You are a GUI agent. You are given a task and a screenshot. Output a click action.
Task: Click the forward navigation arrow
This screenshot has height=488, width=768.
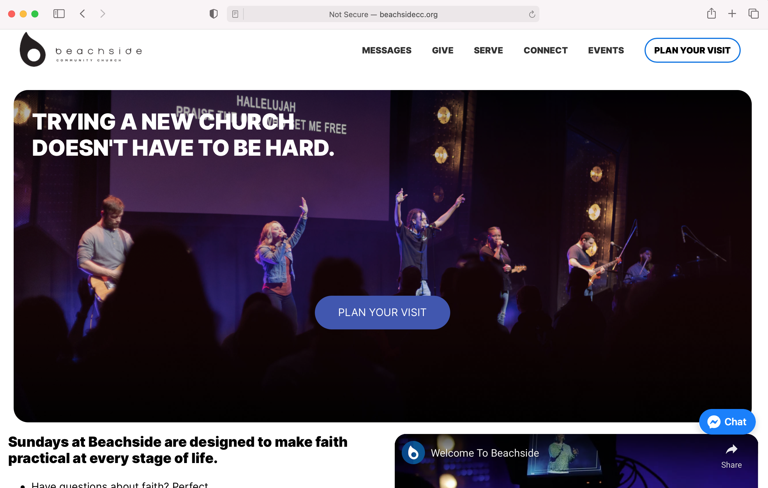coord(102,14)
